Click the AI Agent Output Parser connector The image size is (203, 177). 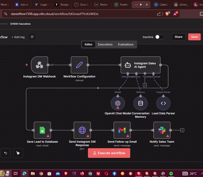click(153, 74)
